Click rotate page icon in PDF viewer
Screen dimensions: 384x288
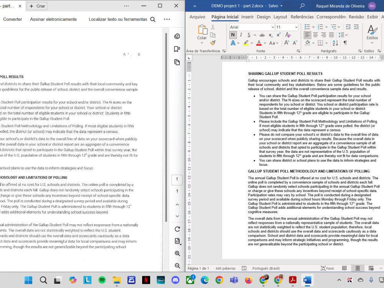tap(177, 229)
